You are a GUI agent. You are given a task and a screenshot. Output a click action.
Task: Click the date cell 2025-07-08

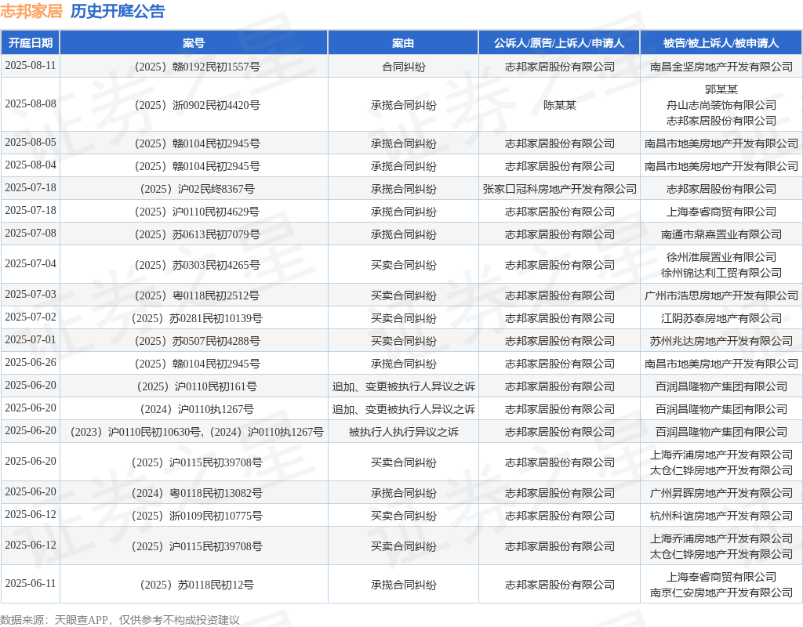tap(31, 233)
